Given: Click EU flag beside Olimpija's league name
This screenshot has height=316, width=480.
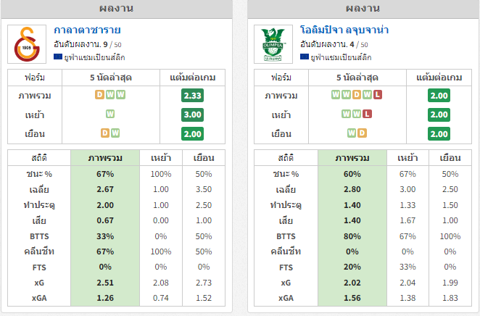Looking at the screenshot, I should click(305, 57).
